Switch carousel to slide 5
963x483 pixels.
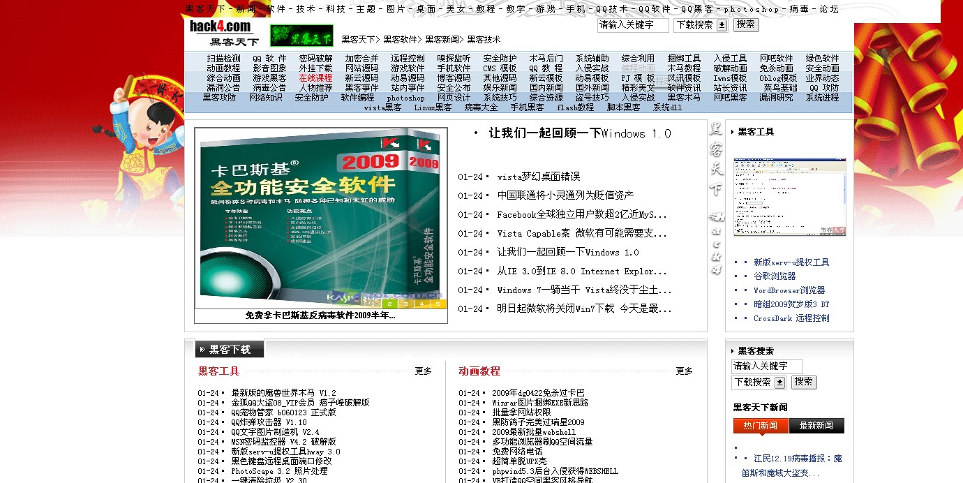438,304
